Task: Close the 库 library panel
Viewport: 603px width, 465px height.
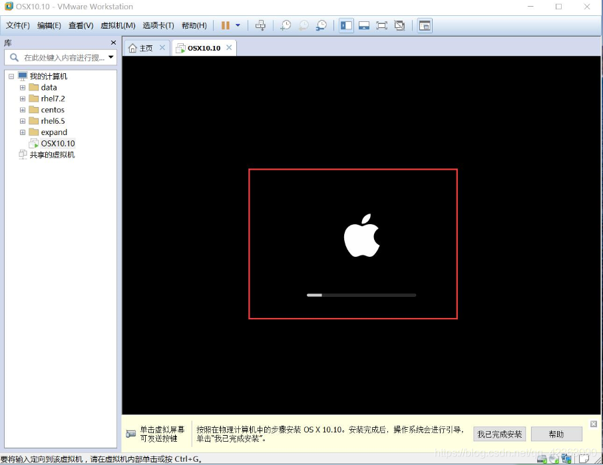Action: pos(113,43)
